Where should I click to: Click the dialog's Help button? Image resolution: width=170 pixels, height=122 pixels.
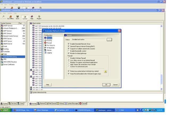coord(47,85)
